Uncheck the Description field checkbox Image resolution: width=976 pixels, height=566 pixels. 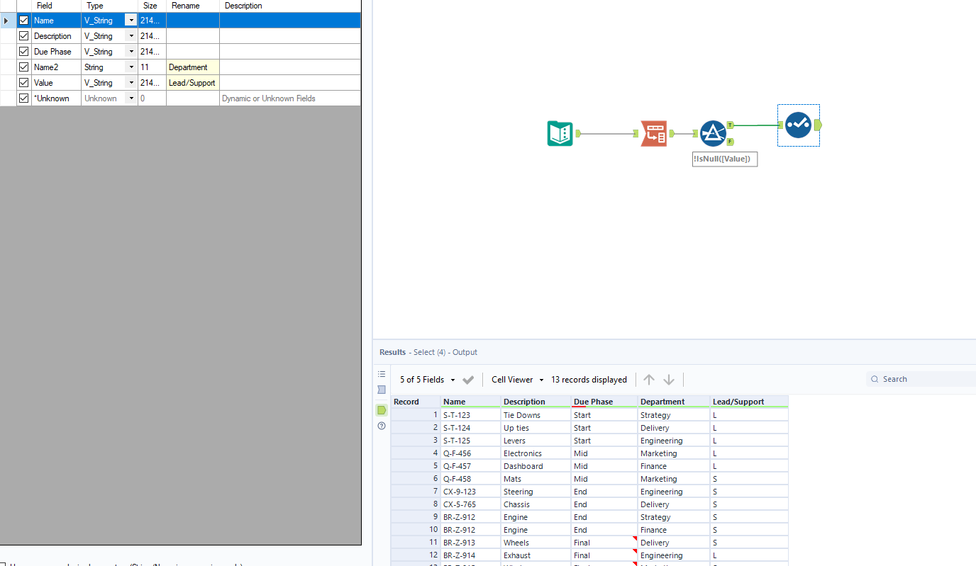click(23, 35)
